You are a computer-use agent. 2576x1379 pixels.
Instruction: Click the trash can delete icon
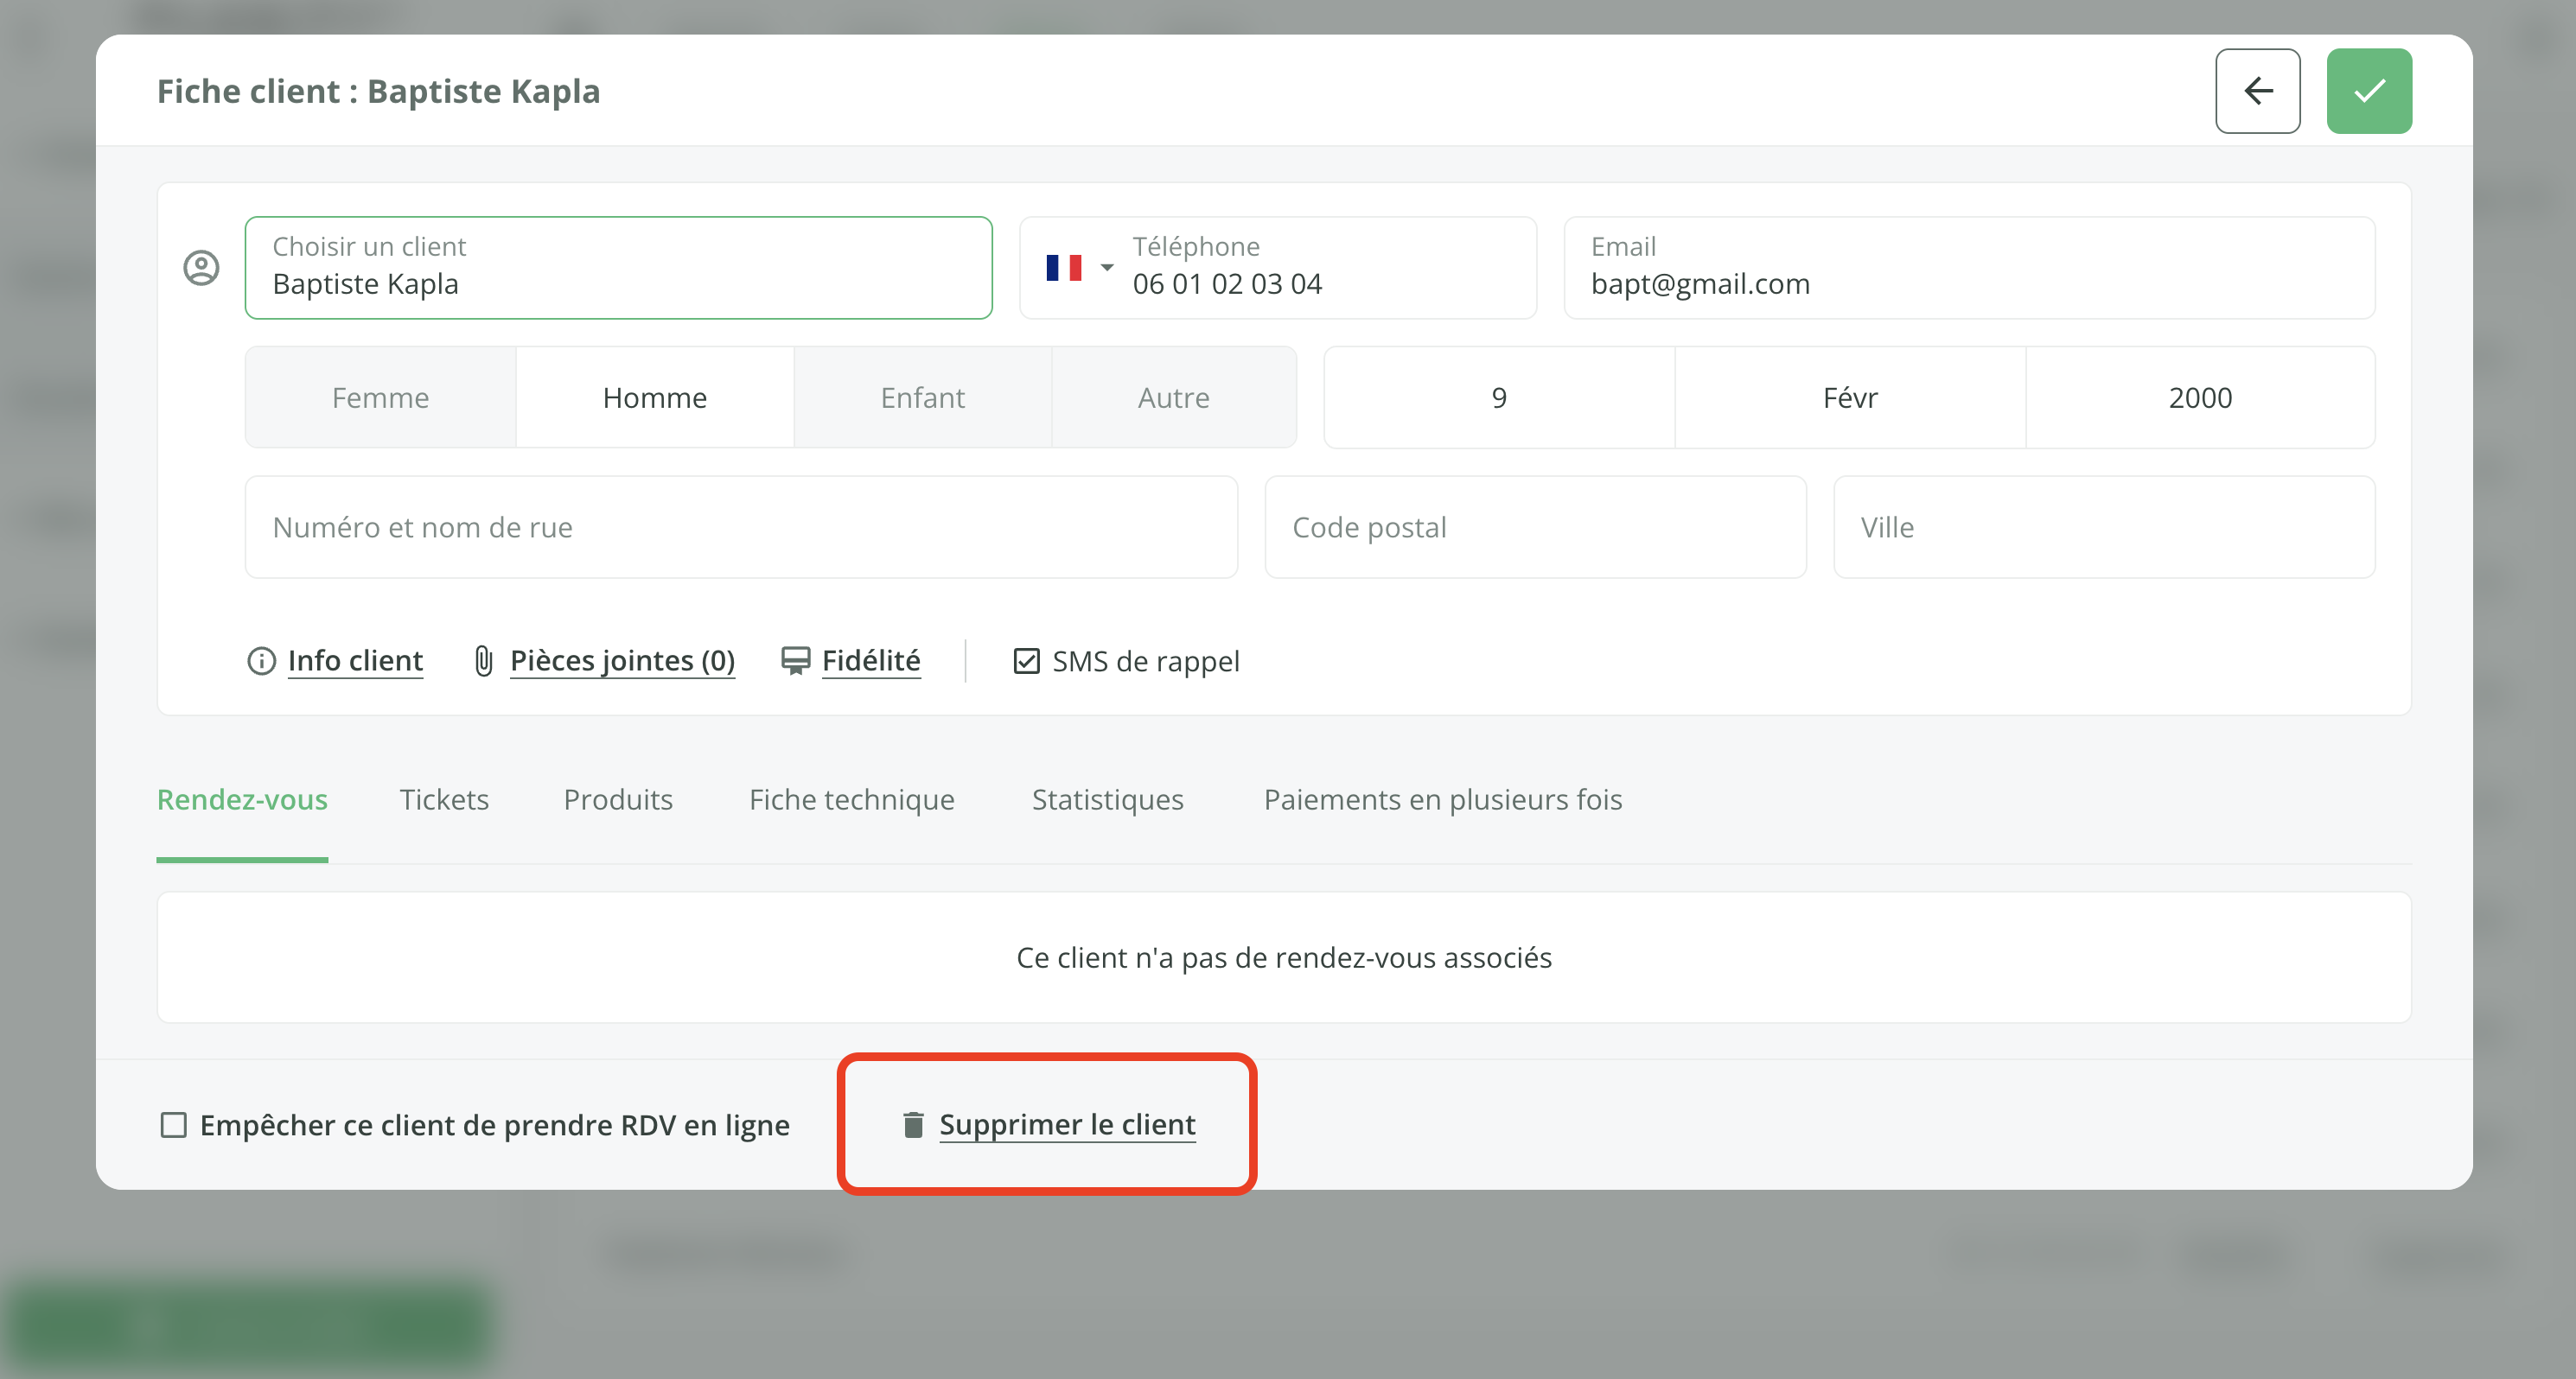[x=913, y=1125]
